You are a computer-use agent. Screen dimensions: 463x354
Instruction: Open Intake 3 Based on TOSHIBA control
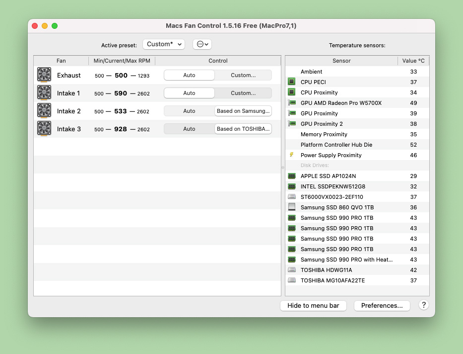tap(243, 129)
